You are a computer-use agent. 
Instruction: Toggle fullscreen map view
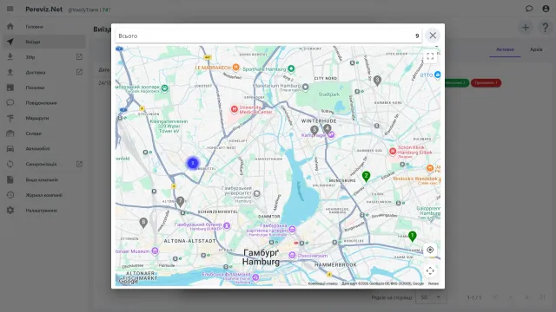[x=430, y=55]
